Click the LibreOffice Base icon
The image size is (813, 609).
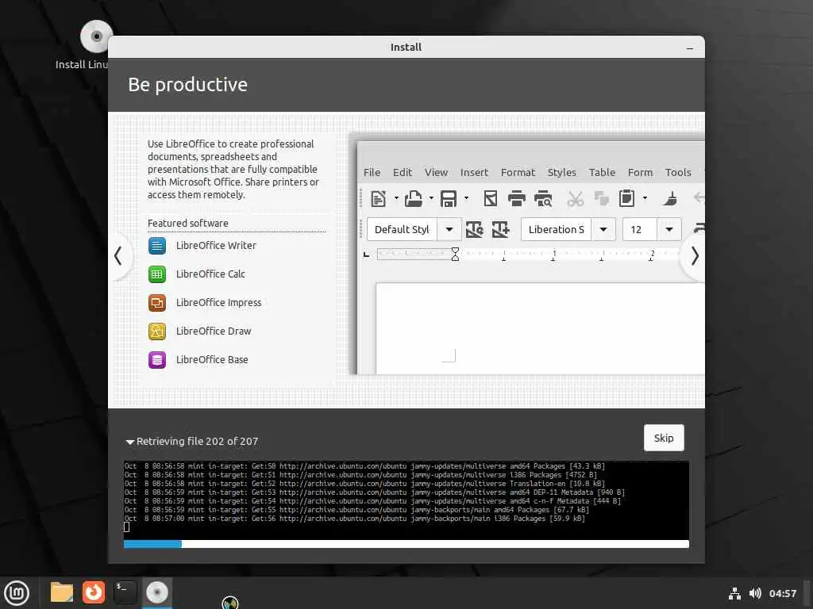click(157, 359)
